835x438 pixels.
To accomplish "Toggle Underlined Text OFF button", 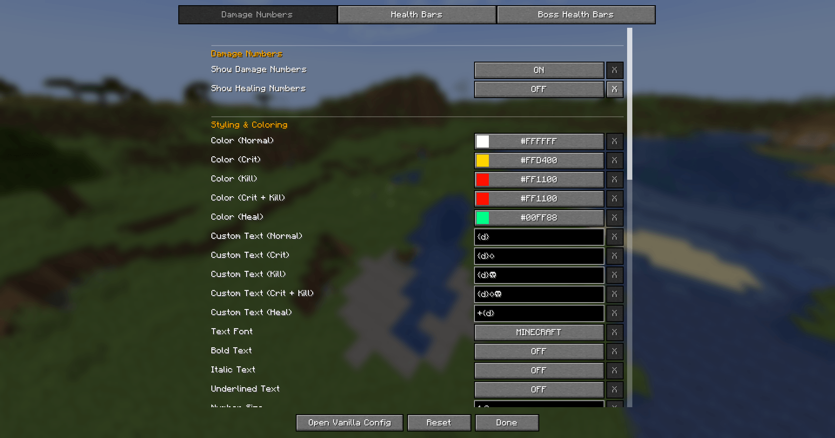I will (x=539, y=389).
